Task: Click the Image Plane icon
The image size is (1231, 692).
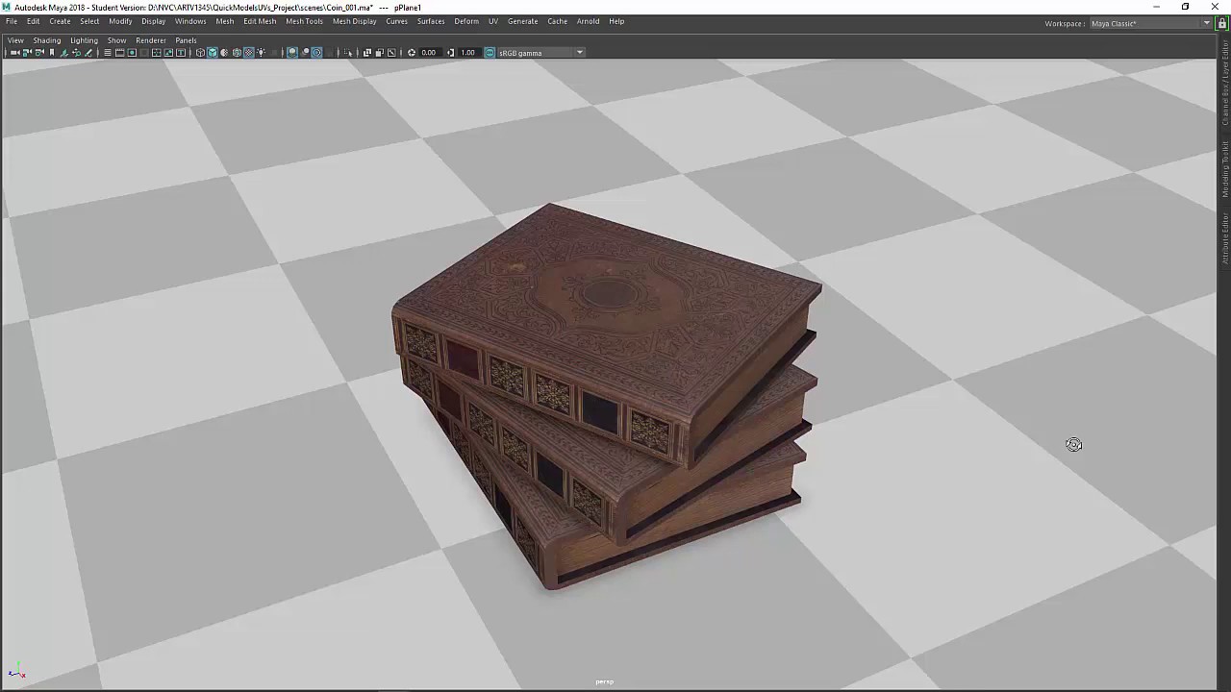Action: [x=63, y=53]
